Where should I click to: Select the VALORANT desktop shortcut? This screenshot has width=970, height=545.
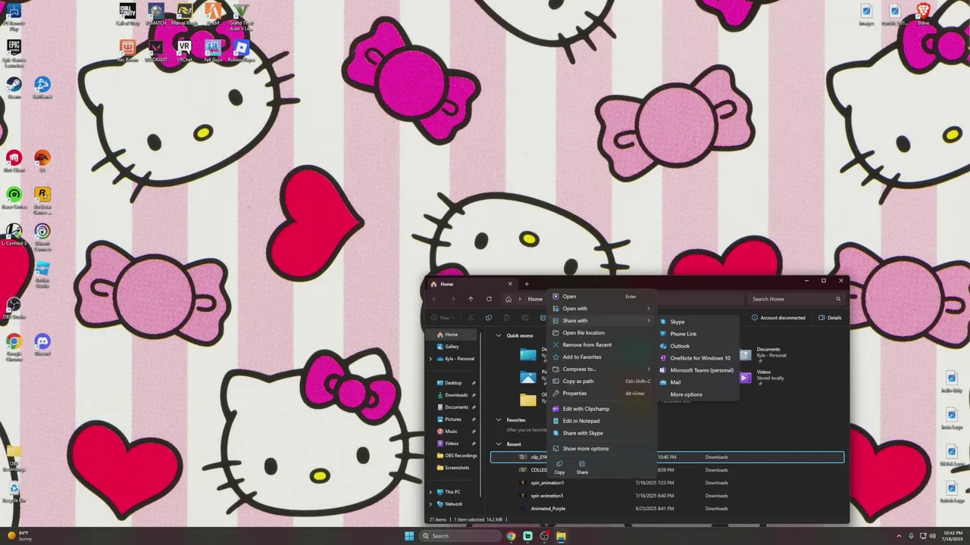click(155, 51)
